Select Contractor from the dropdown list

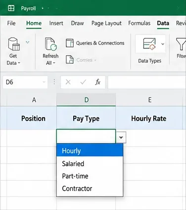click(90, 188)
